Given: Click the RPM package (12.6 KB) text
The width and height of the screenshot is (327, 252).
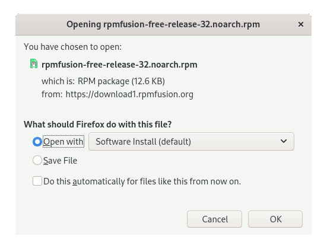Looking at the screenshot, I should 121,81.
